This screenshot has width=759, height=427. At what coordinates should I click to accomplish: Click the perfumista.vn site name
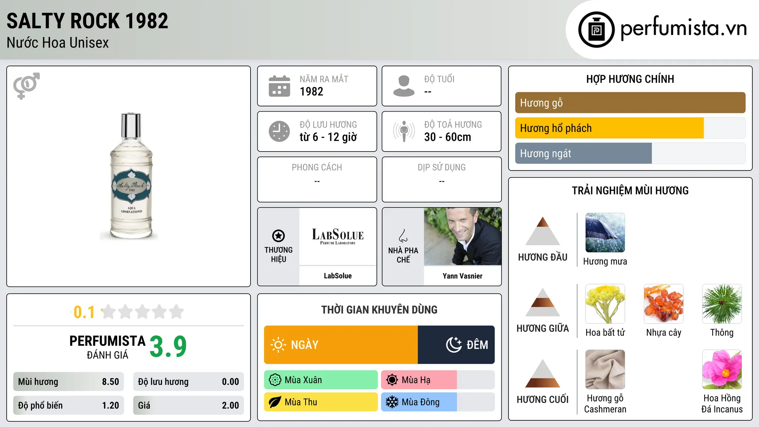pos(683,28)
